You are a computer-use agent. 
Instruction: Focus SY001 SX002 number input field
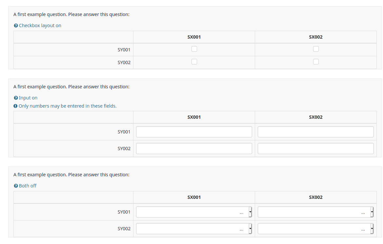click(315, 132)
